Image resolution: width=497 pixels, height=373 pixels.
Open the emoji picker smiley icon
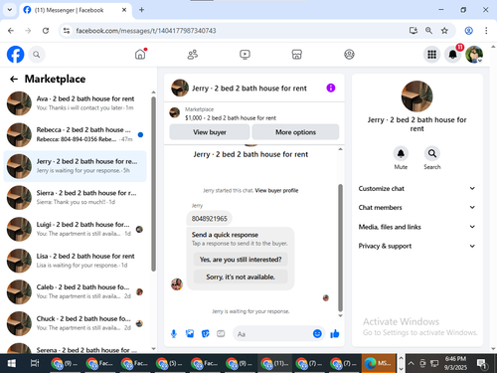317,333
